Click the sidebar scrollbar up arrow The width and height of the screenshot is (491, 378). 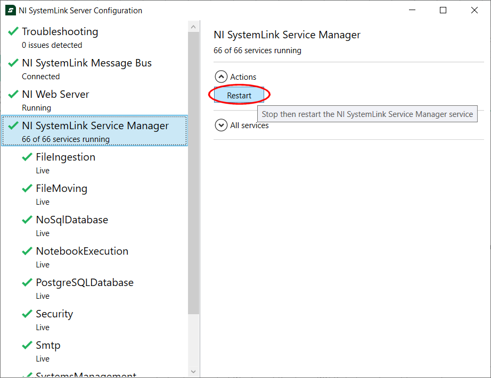[x=193, y=27]
